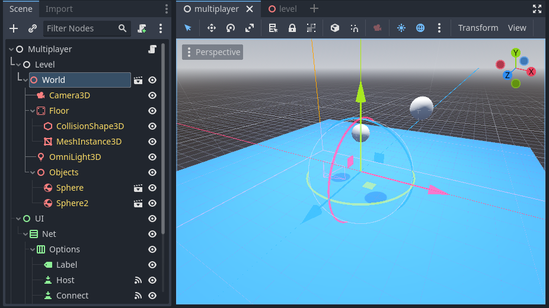This screenshot has width=549, height=308.
Task: Toggle the list selectable nodes tool
Action: click(x=273, y=28)
